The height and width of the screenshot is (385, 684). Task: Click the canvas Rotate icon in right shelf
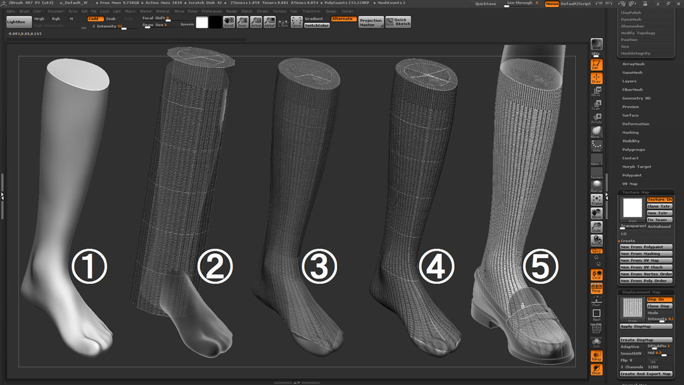[x=597, y=240]
